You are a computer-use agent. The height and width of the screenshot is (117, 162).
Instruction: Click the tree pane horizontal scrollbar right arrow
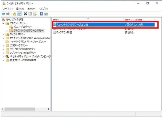coord(49,109)
